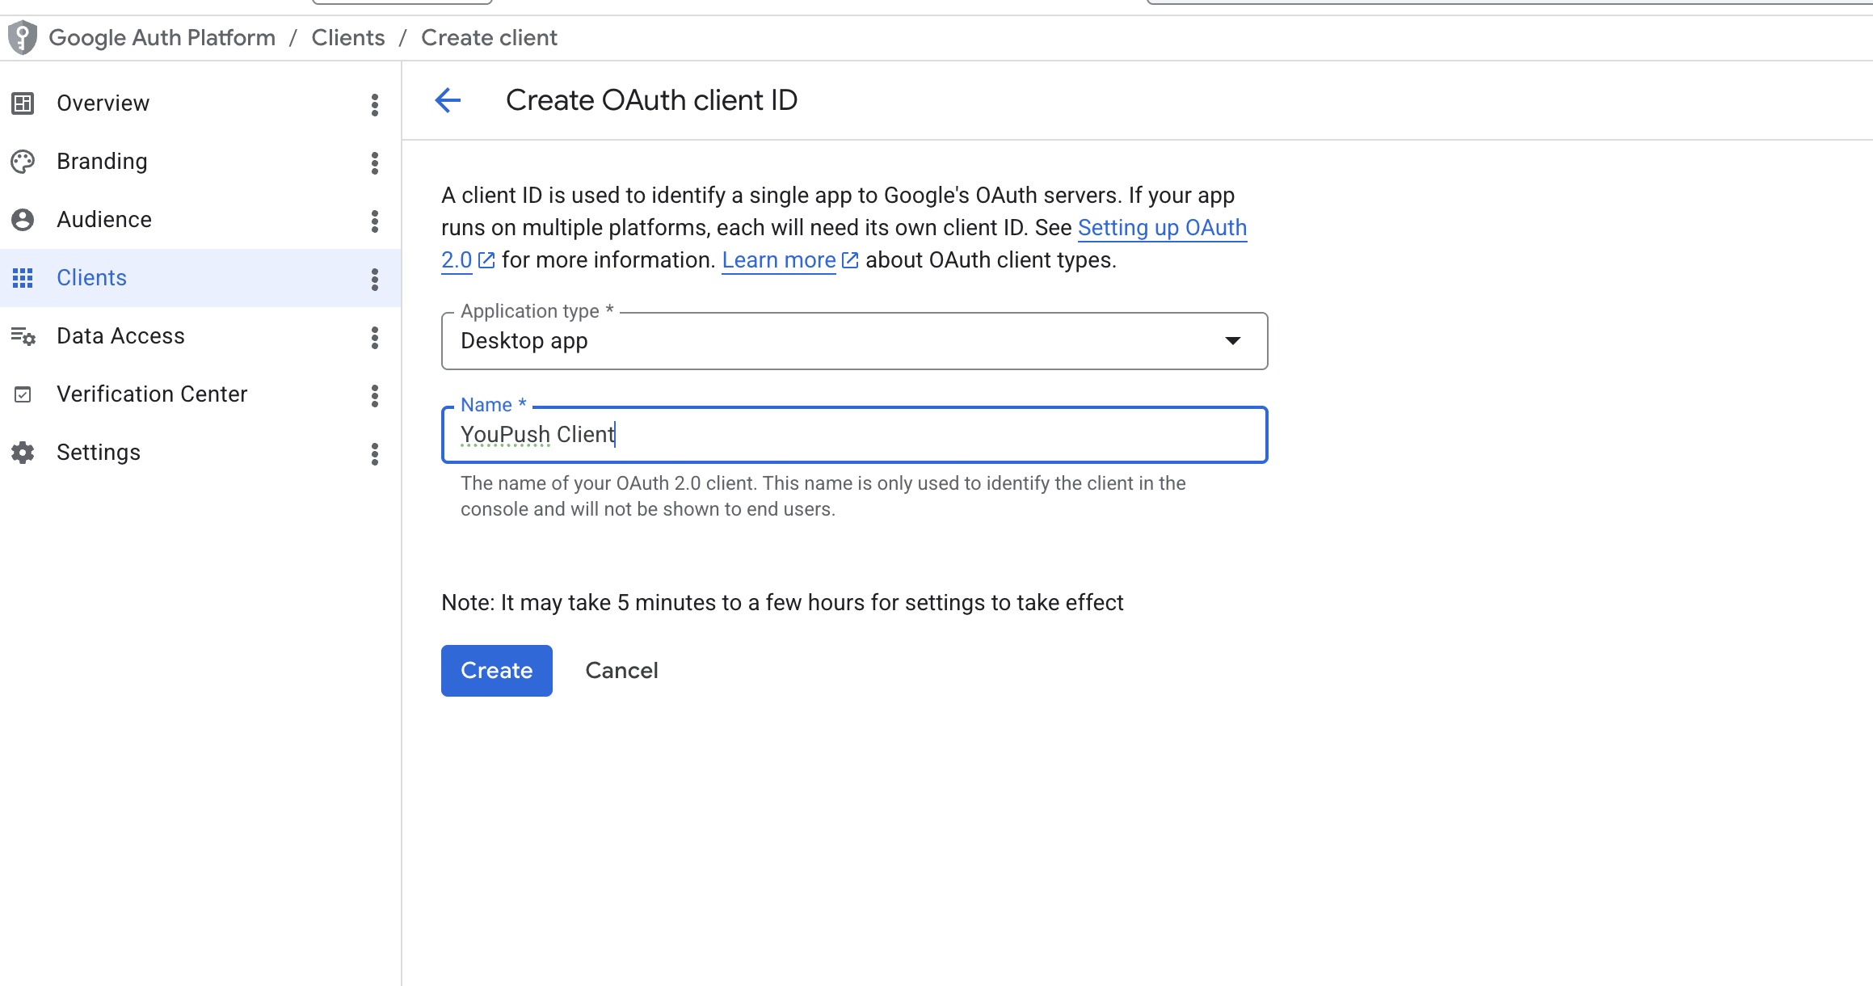
Task: Open the three-dot menu for Data Access
Action: pyautogui.click(x=375, y=337)
